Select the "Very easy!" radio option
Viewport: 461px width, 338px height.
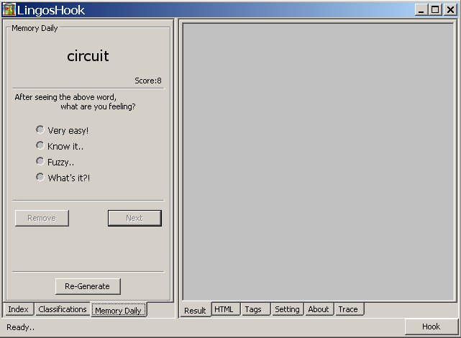[x=40, y=130]
